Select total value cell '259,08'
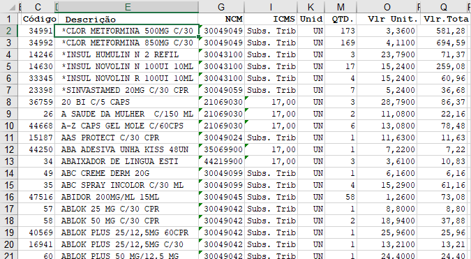The height and width of the screenshot is (259, 471). pyautogui.click(x=444, y=66)
